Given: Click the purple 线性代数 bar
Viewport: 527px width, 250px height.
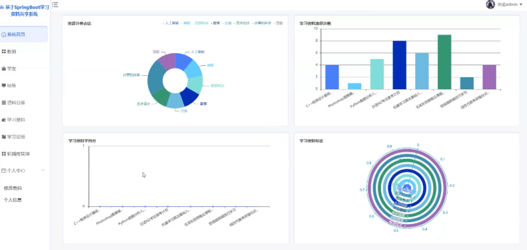Looking at the screenshot, I should [x=489, y=77].
